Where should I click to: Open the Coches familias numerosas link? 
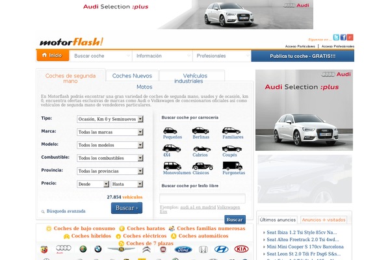(211, 228)
